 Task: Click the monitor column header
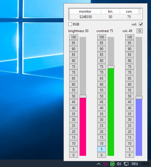pyautogui.click(x=85, y=11)
